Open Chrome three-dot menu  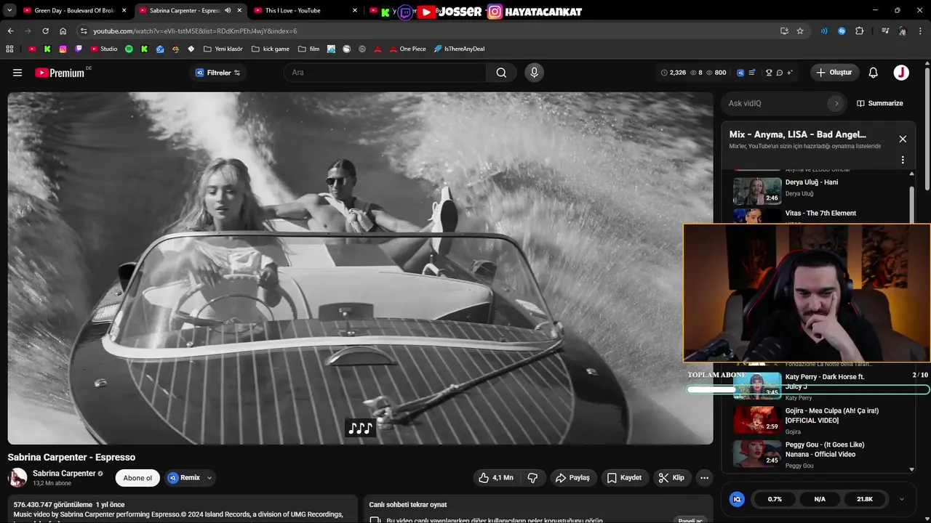click(921, 31)
